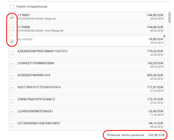Tick the LV39IXZV1795888910069 row checkbox

[x=12, y=65]
